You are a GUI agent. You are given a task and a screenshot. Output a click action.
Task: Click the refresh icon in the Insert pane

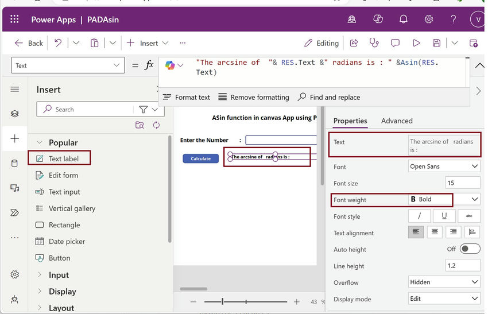[x=156, y=125]
